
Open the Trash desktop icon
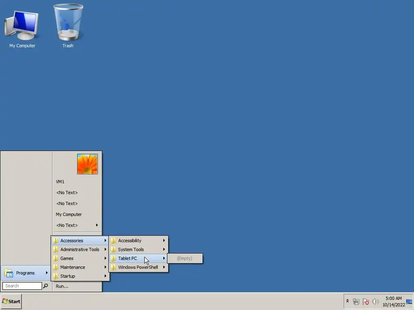click(x=68, y=25)
